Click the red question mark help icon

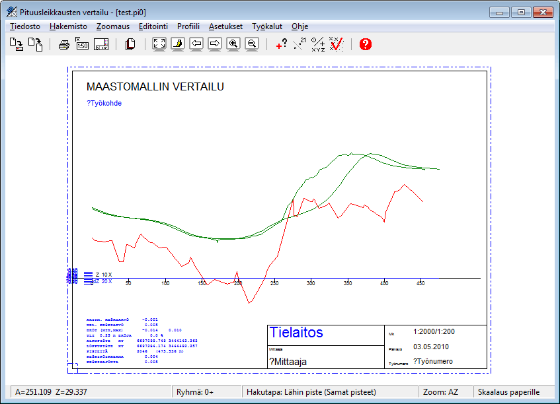366,44
